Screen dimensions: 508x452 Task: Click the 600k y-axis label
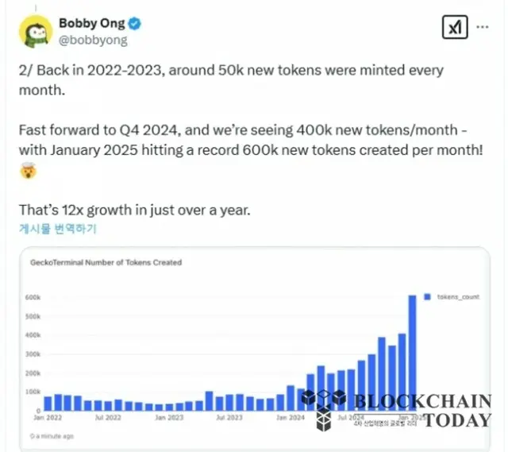[x=33, y=297]
